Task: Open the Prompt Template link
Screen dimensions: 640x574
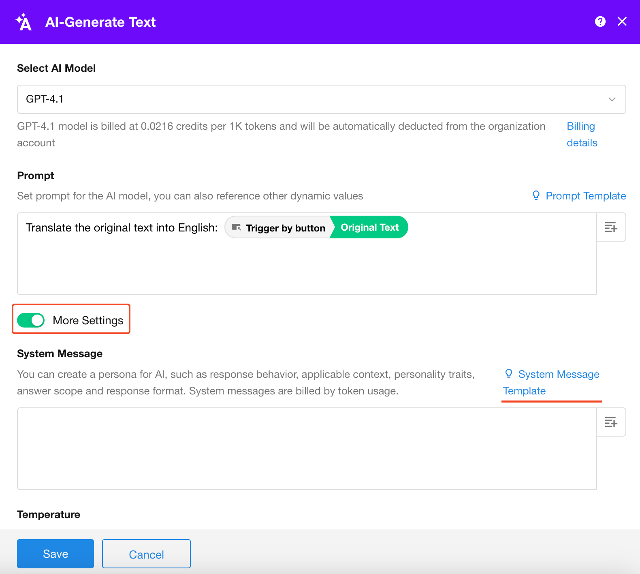Action: click(x=585, y=196)
